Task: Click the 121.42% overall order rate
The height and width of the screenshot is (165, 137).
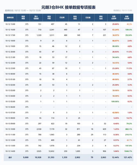Action: pyautogui.click(x=128, y=157)
